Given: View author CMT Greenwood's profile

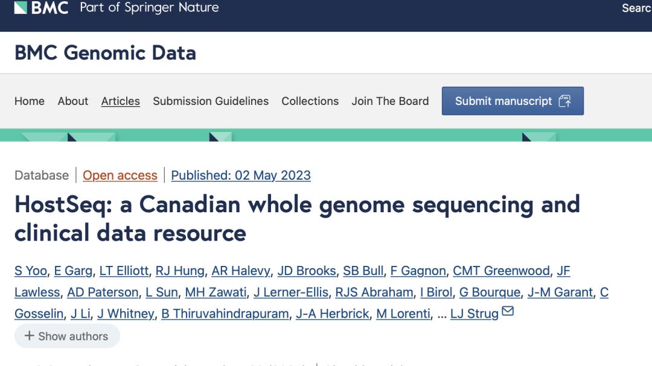Looking at the screenshot, I should tap(501, 271).
